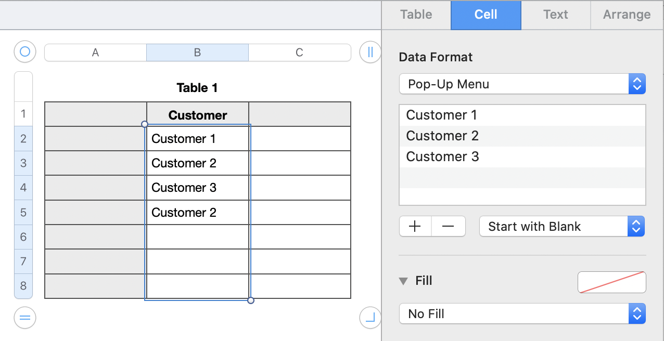Screen dimensions: 664x341
Task: Click the add-column handle beside column C
Action: pos(370,52)
